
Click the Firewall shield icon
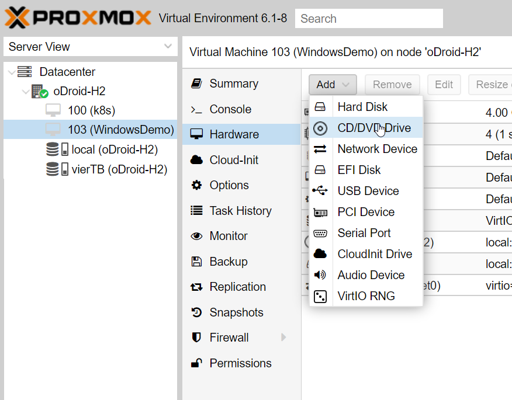point(196,338)
